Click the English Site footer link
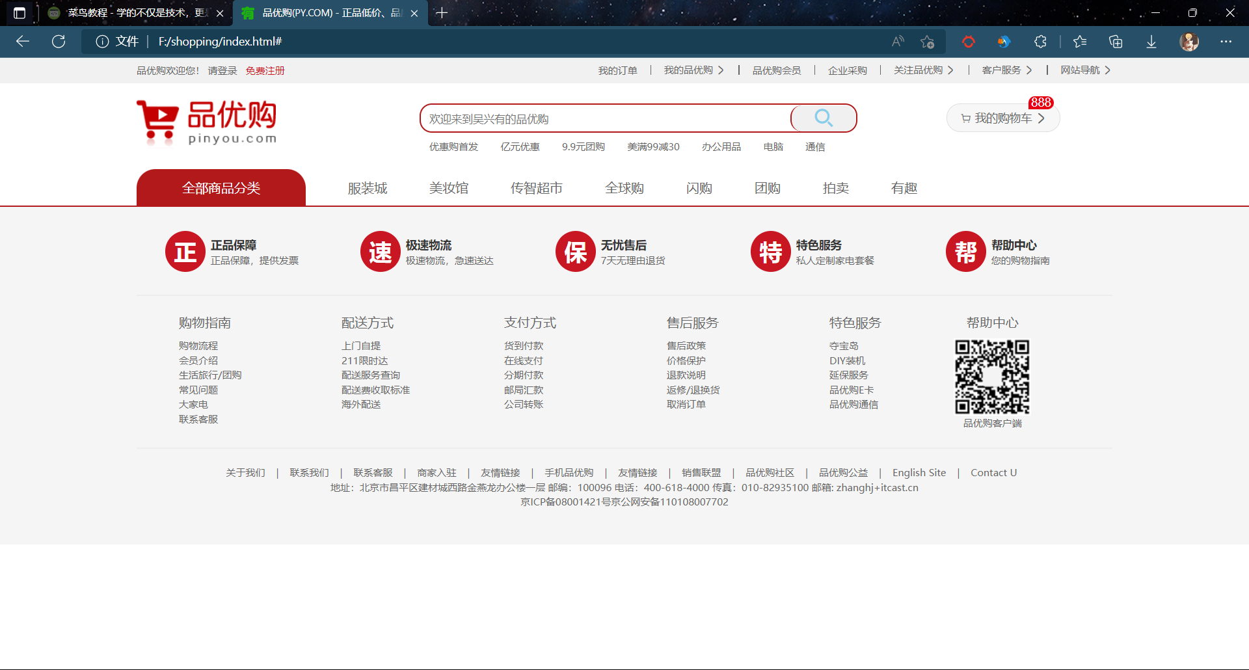 click(919, 473)
